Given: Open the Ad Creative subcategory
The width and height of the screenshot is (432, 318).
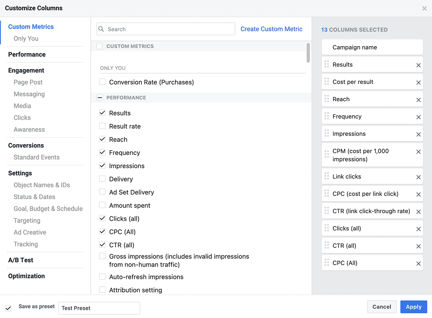Looking at the screenshot, I should [30, 232].
